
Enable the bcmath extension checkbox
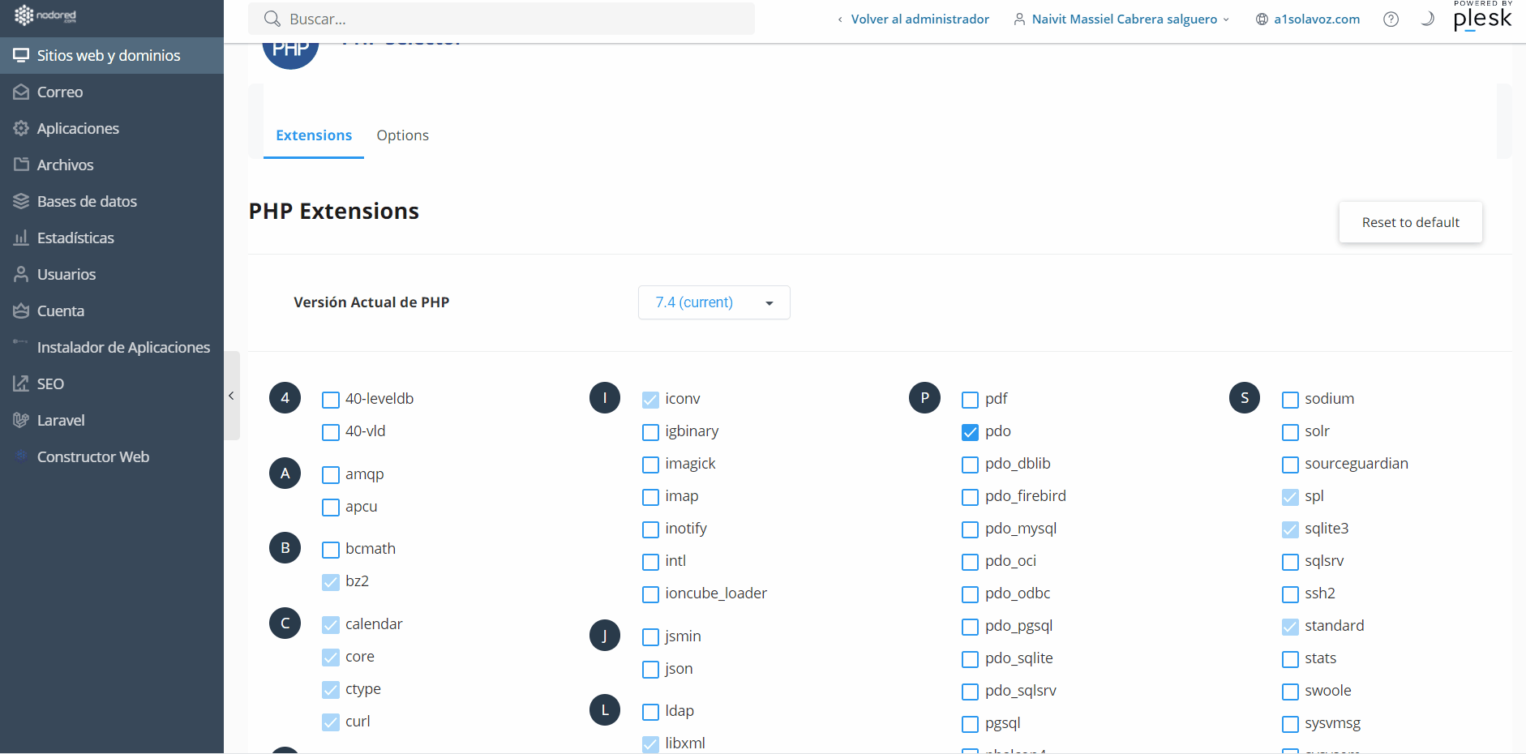(331, 550)
